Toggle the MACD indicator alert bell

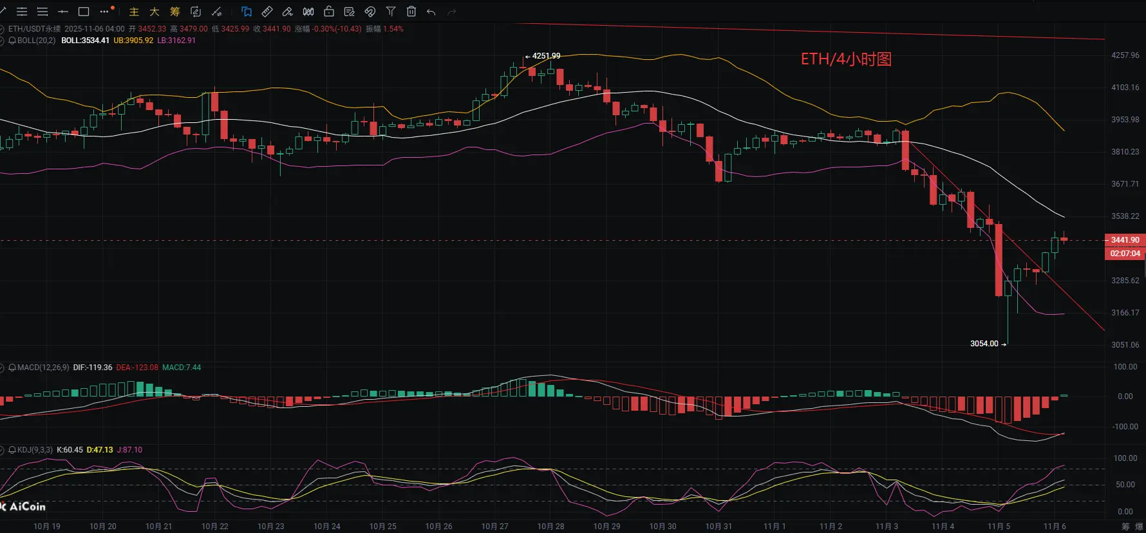12,368
